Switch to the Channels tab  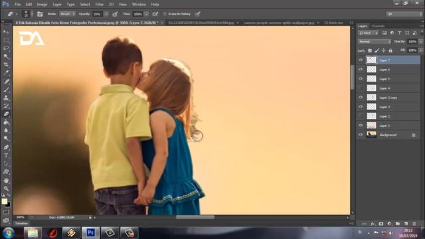point(378,26)
